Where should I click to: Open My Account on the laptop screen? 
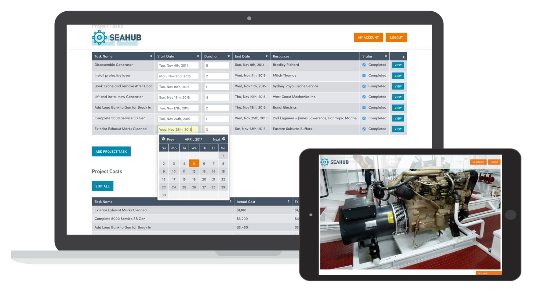(368, 37)
